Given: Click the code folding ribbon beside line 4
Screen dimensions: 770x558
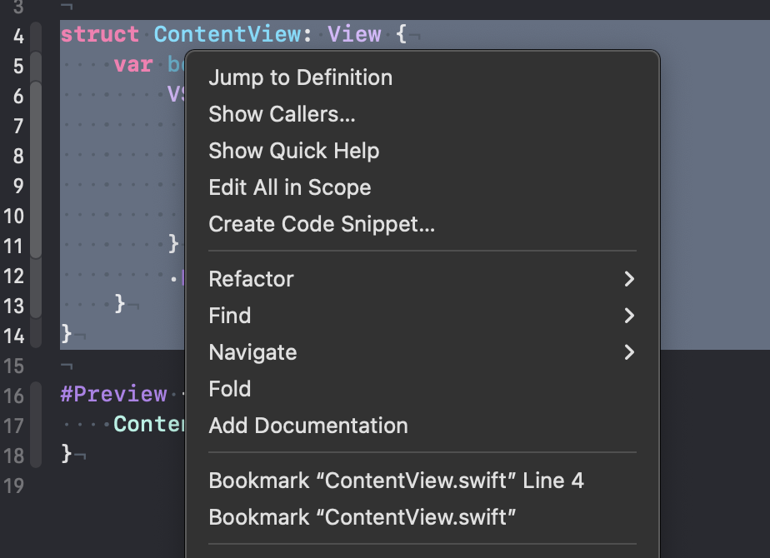Looking at the screenshot, I should (36, 36).
